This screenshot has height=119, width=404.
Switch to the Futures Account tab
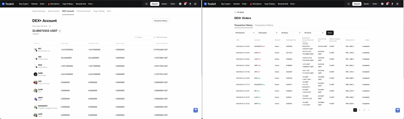click(84, 11)
